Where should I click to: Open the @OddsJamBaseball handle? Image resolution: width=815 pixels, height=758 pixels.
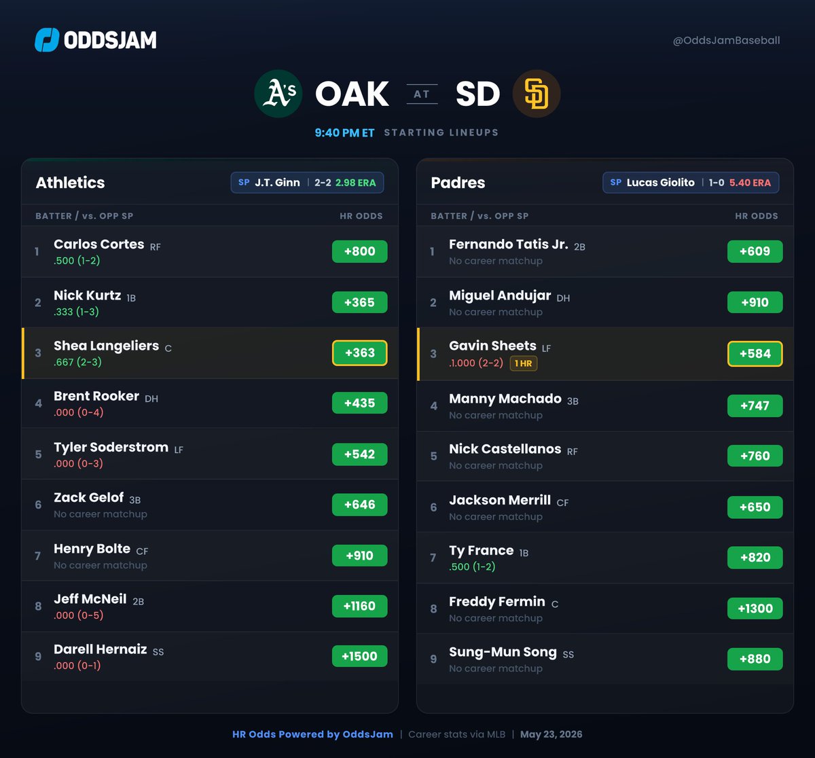(726, 40)
